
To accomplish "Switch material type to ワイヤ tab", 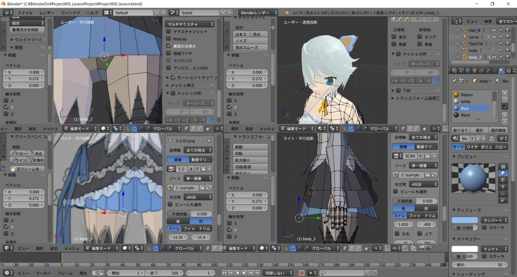I will pyautogui.click(x=472, y=147).
